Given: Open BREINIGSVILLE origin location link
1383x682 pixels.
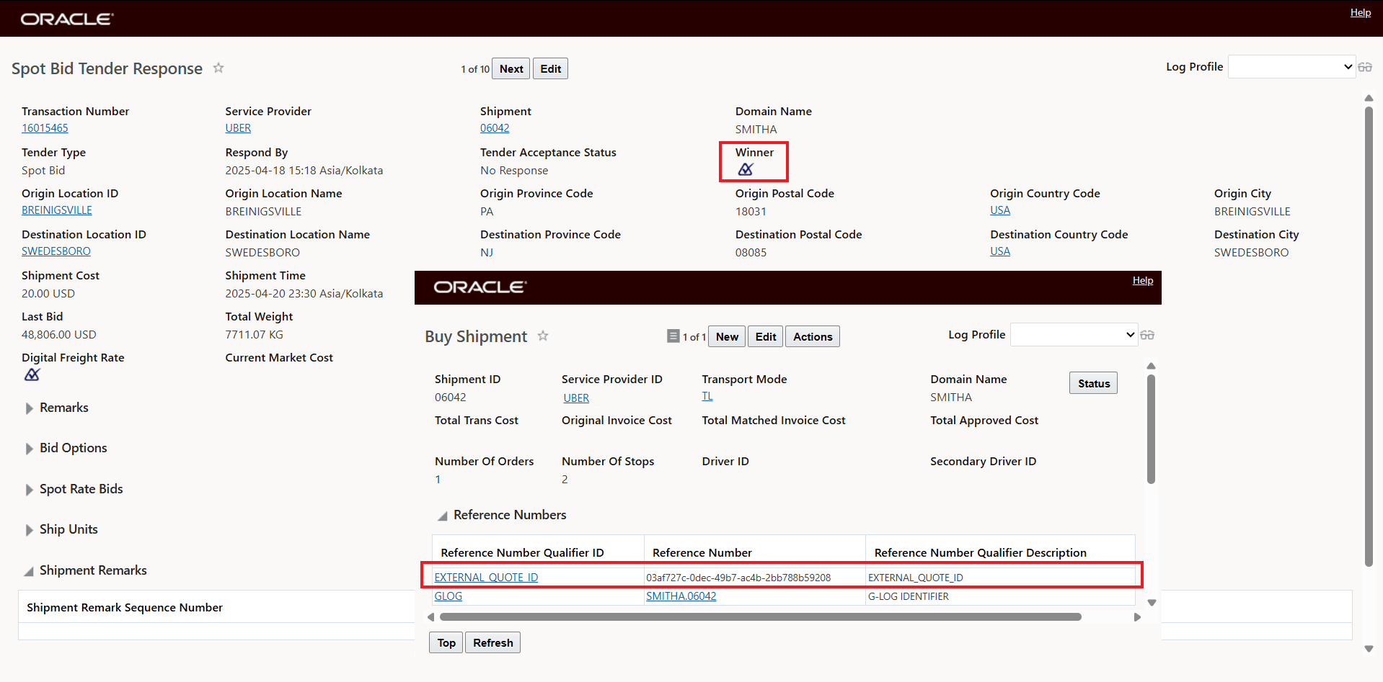Looking at the screenshot, I should [x=57, y=210].
